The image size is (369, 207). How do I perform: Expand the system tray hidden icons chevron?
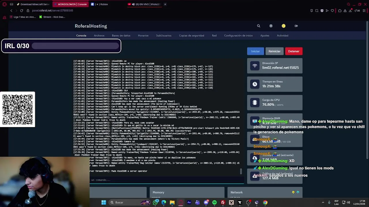pos(323,202)
